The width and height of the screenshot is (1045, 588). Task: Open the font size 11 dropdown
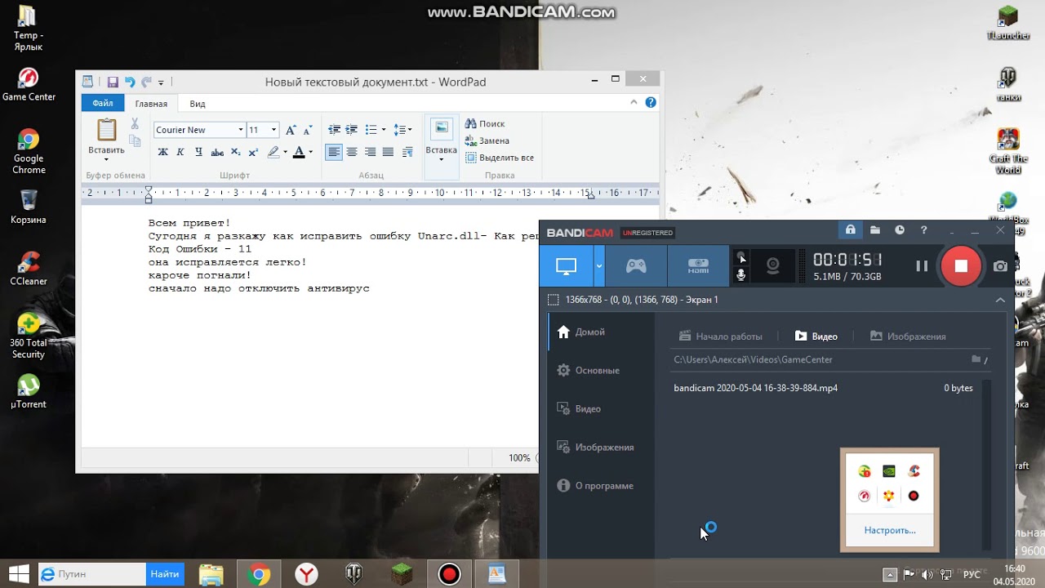click(x=273, y=130)
